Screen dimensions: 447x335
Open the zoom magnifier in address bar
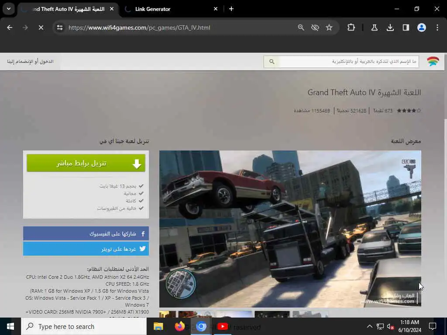pyautogui.click(x=301, y=27)
